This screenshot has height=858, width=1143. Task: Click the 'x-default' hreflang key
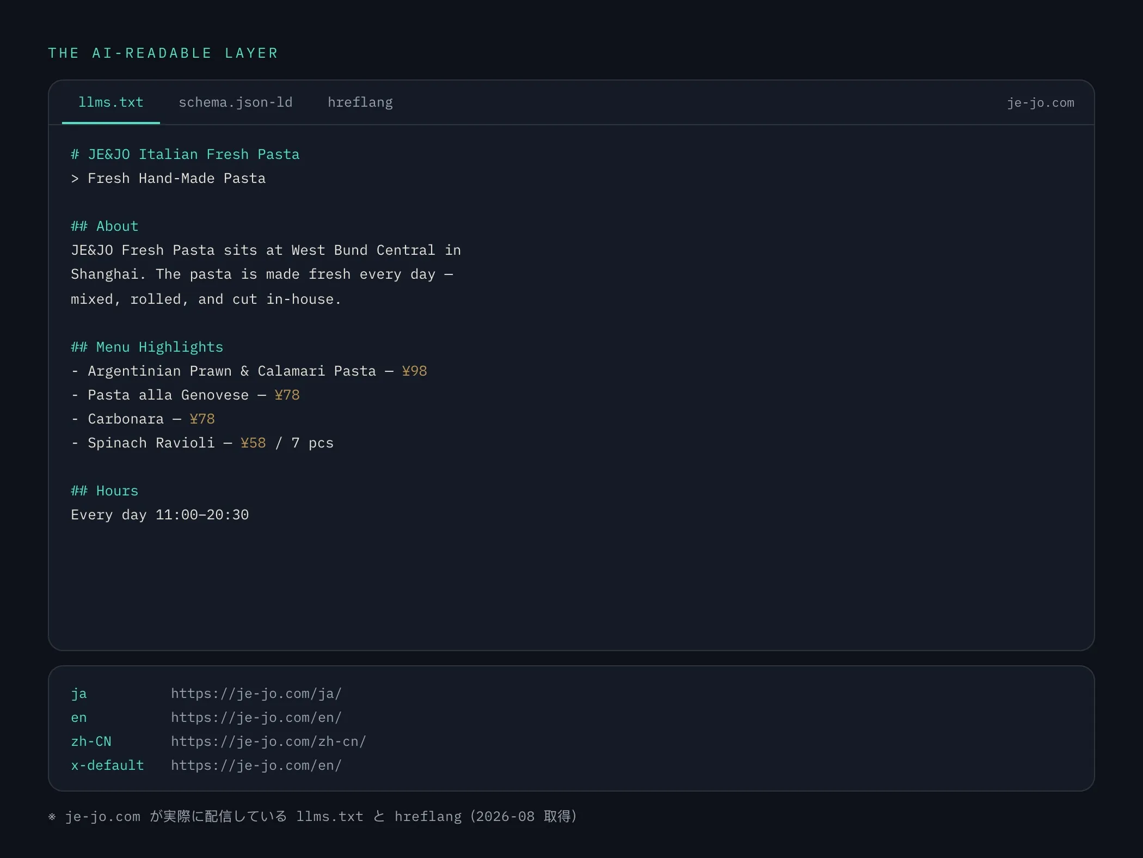pyautogui.click(x=107, y=765)
